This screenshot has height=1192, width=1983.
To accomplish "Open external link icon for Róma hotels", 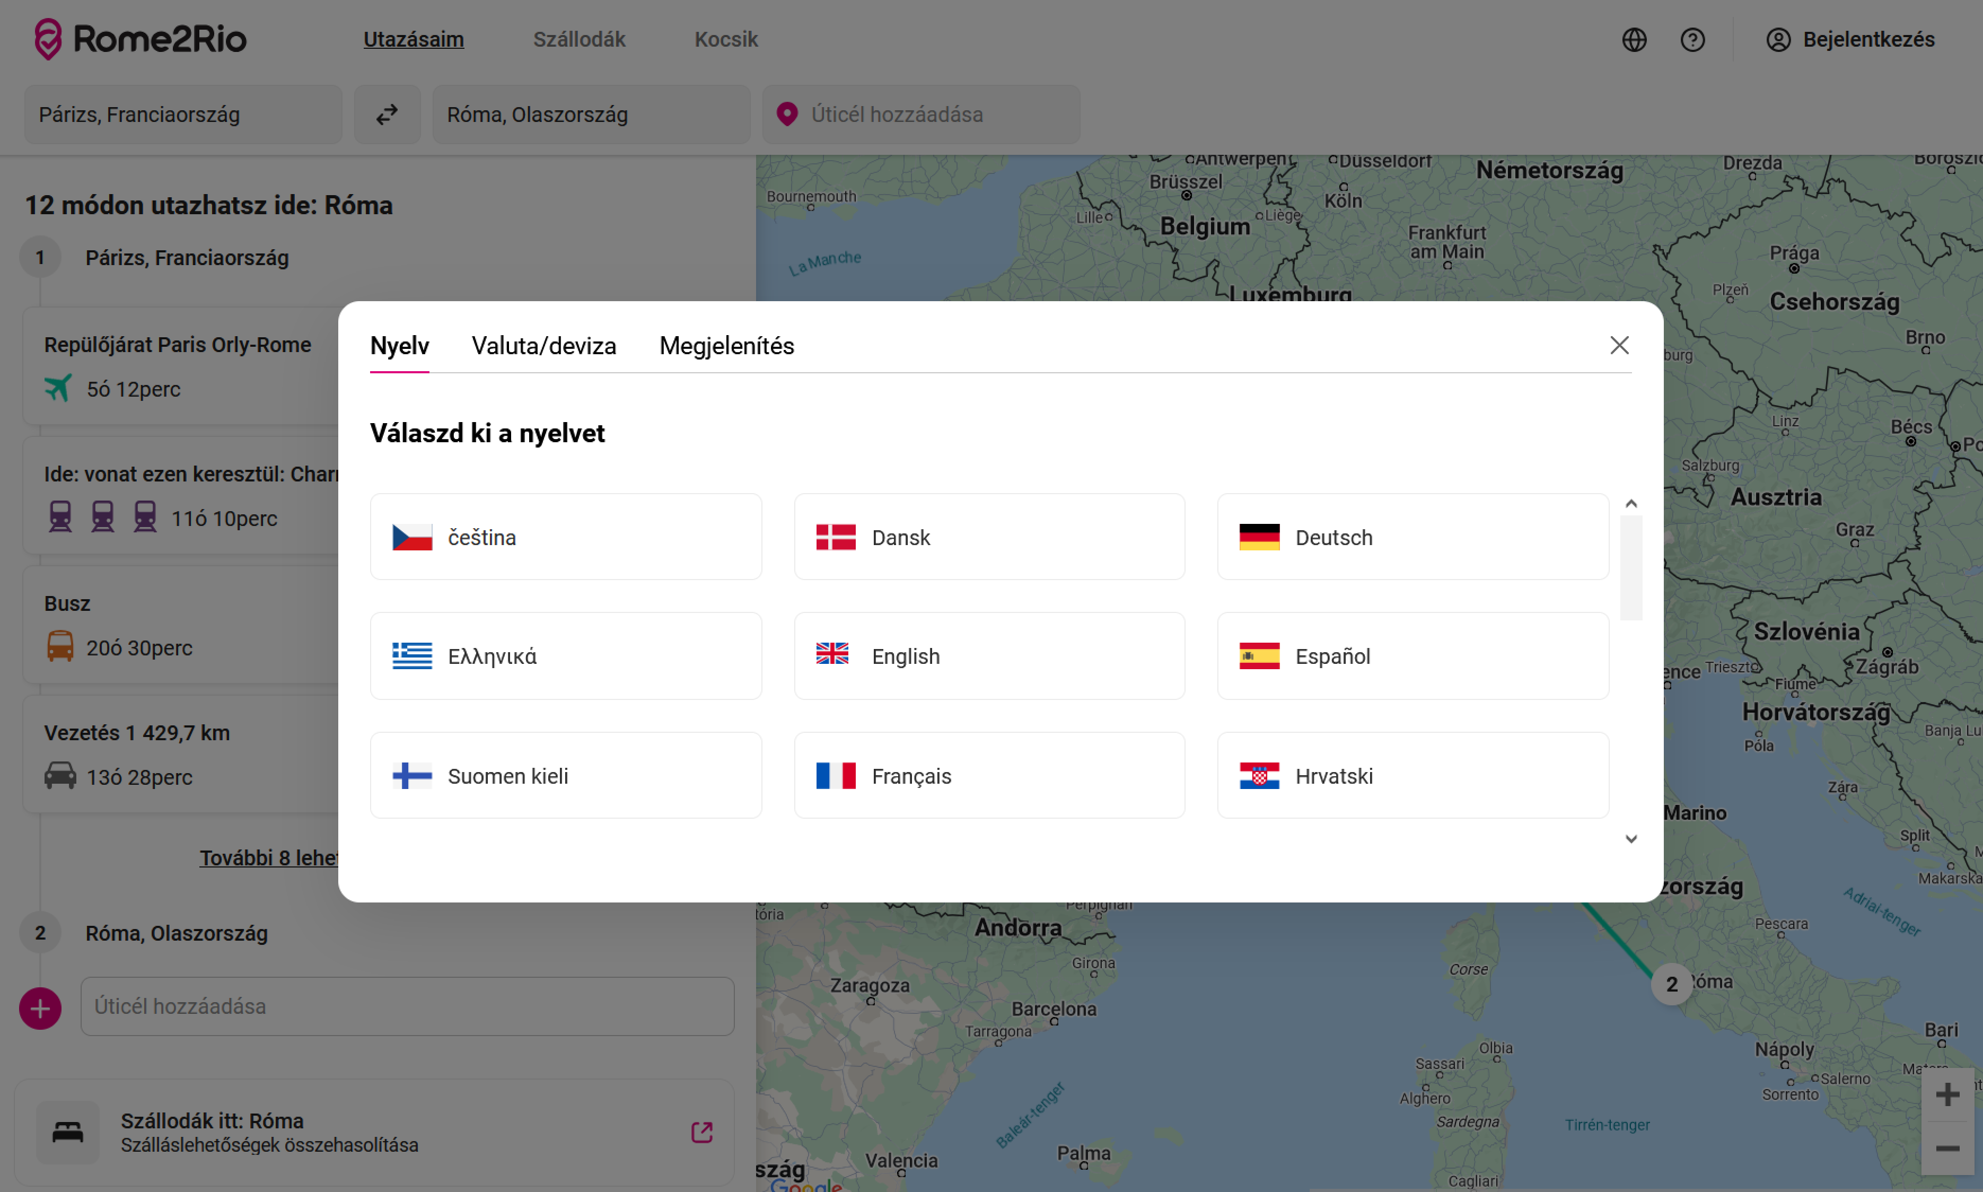I will click(x=701, y=1132).
